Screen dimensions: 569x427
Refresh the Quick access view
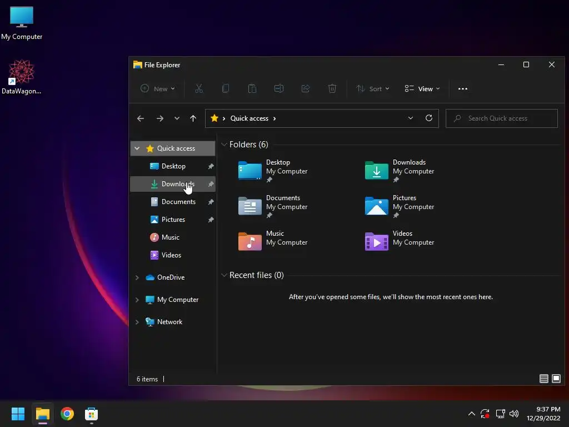pos(428,118)
